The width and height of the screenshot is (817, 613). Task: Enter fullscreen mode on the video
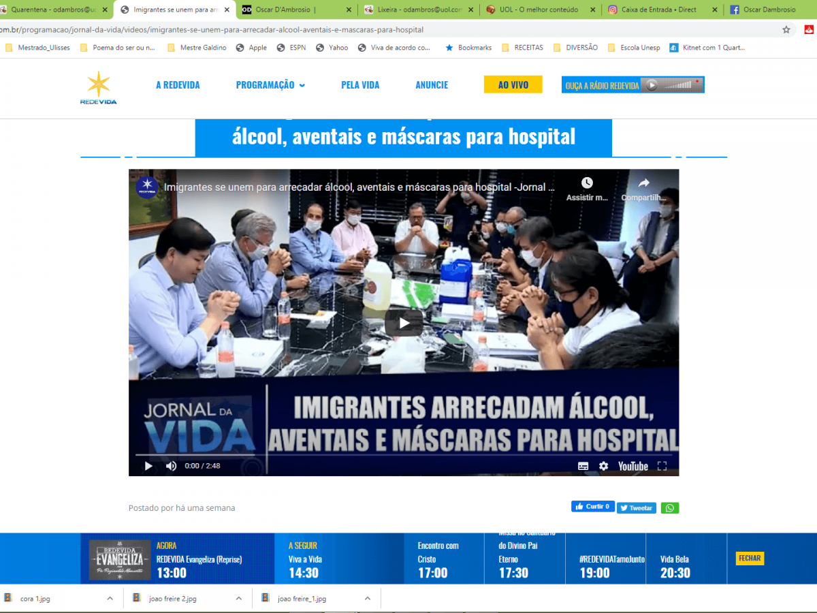click(x=662, y=466)
